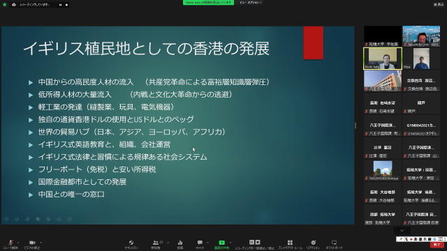Image resolution: width=447 pixels, height=251 pixels.
Task: Click the slide's previous-slide arrow control
Action: [7, 219]
